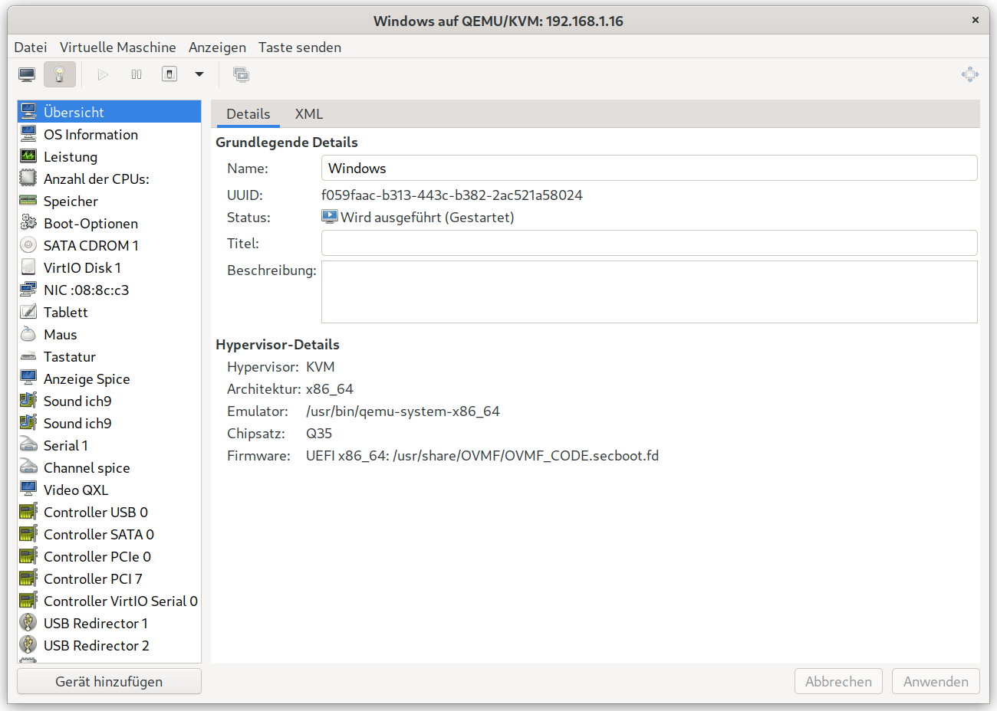997x711 pixels.
Task: Pause the virtual machine
Action: [137, 74]
